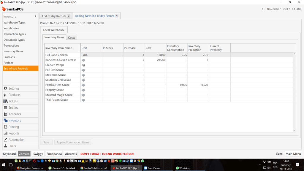Close the End of day Records tab
This screenshot has height=171, width=304.
coord(69,16)
